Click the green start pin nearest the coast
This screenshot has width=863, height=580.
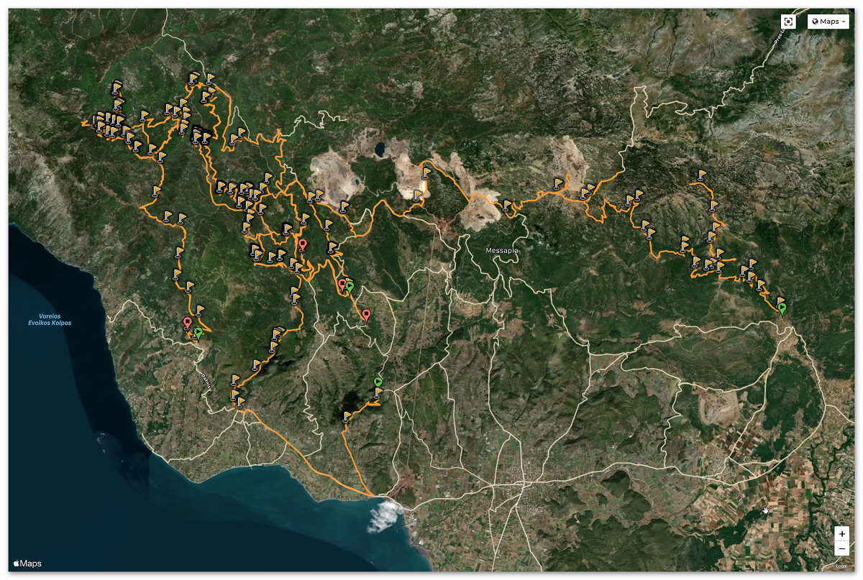tap(198, 333)
